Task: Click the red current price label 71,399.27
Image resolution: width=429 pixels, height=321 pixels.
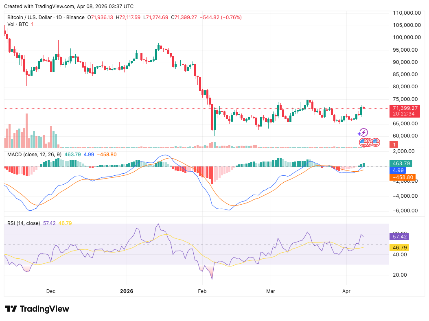Action: [x=405, y=108]
